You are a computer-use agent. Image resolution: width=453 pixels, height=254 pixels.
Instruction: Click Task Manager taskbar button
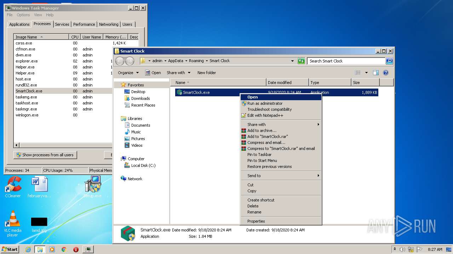pyautogui.click(x=88, y=249)
